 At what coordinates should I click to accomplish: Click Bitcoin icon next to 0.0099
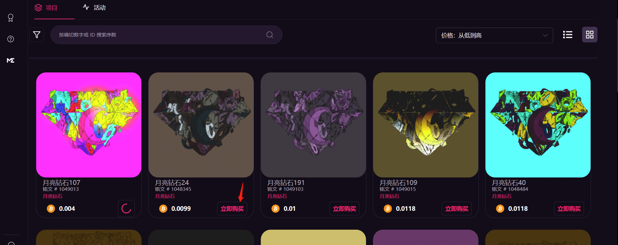pos(163,208)
